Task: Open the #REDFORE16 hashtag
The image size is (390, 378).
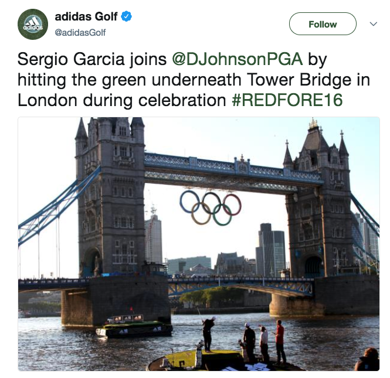Action: pyautogui.click(x=287, y=100)
